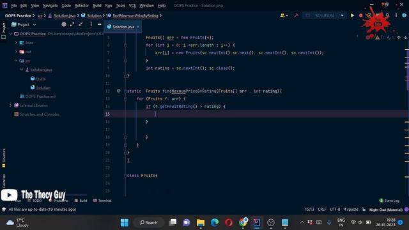The image size is (409, 230).
Task: Open the File menu
Action: point(14,6)
